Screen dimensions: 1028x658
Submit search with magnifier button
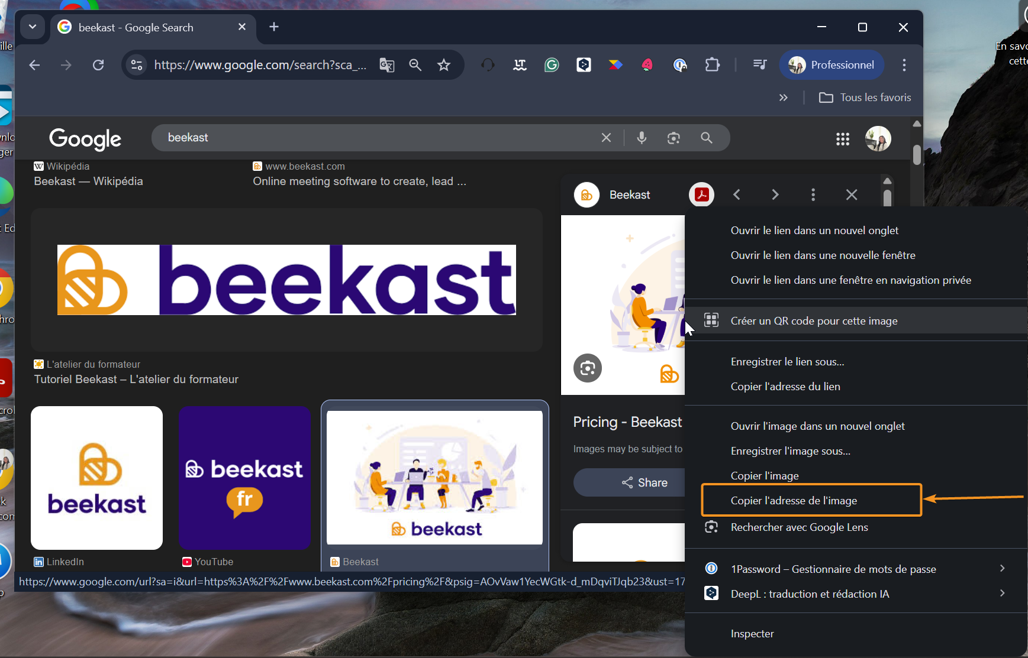[x=706, y=138]
